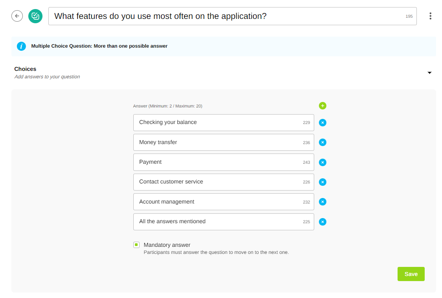Click the back arrow icon

(17, 16)
